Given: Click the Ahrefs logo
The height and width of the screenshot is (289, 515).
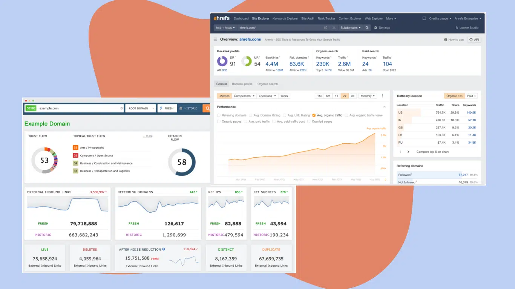Looking at the screenshot, I should click(222, 18).
